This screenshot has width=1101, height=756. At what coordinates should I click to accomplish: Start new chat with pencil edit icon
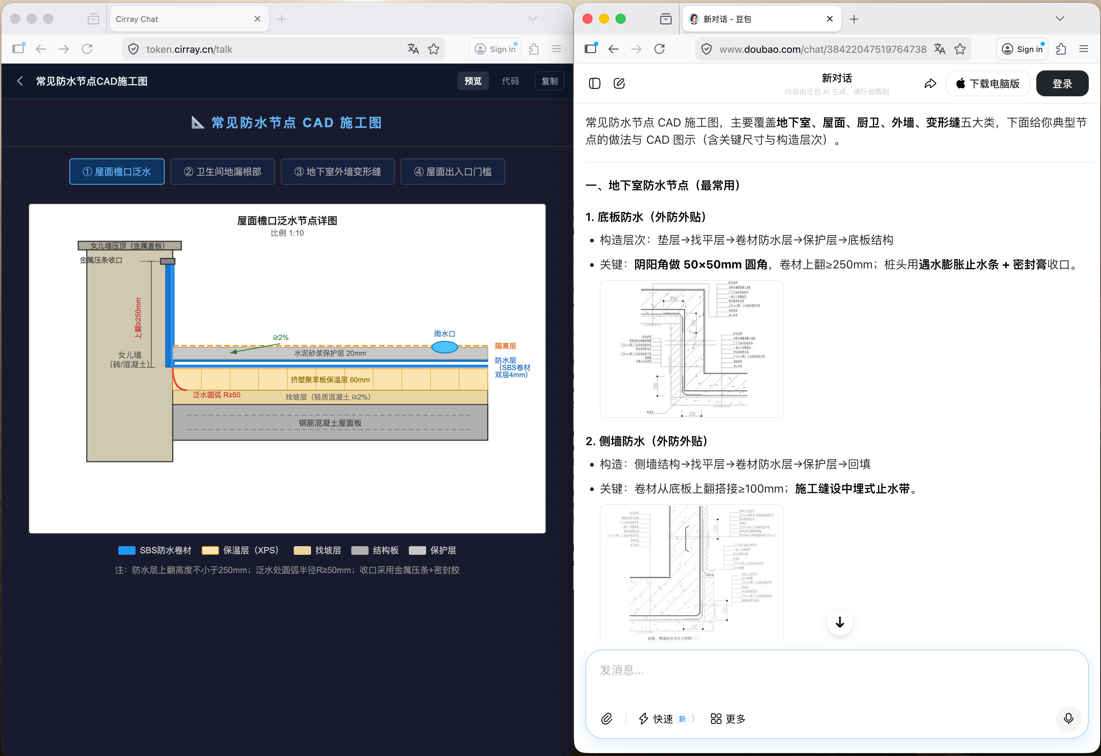[x=620, y=83]
